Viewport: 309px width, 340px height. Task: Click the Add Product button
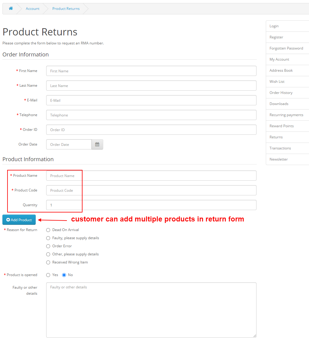tap(19, 220)
